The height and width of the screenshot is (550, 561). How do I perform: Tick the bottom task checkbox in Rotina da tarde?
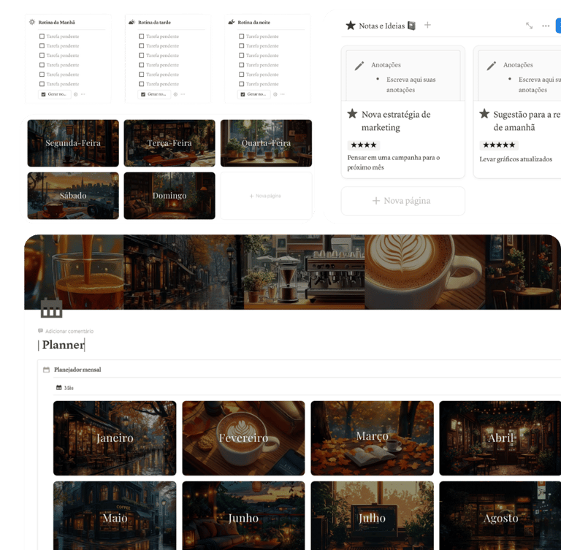pos(141,84)
